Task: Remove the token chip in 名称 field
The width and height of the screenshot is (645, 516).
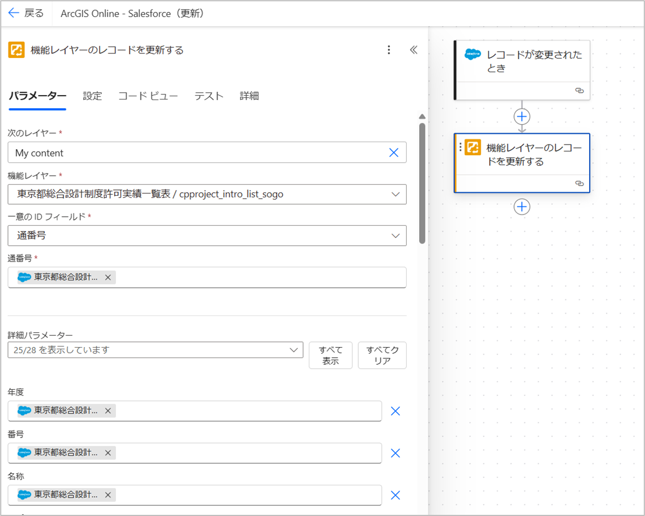Action: coord(108,494)
